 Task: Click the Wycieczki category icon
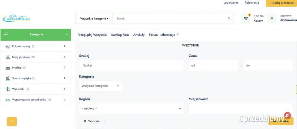click(8, 89)
